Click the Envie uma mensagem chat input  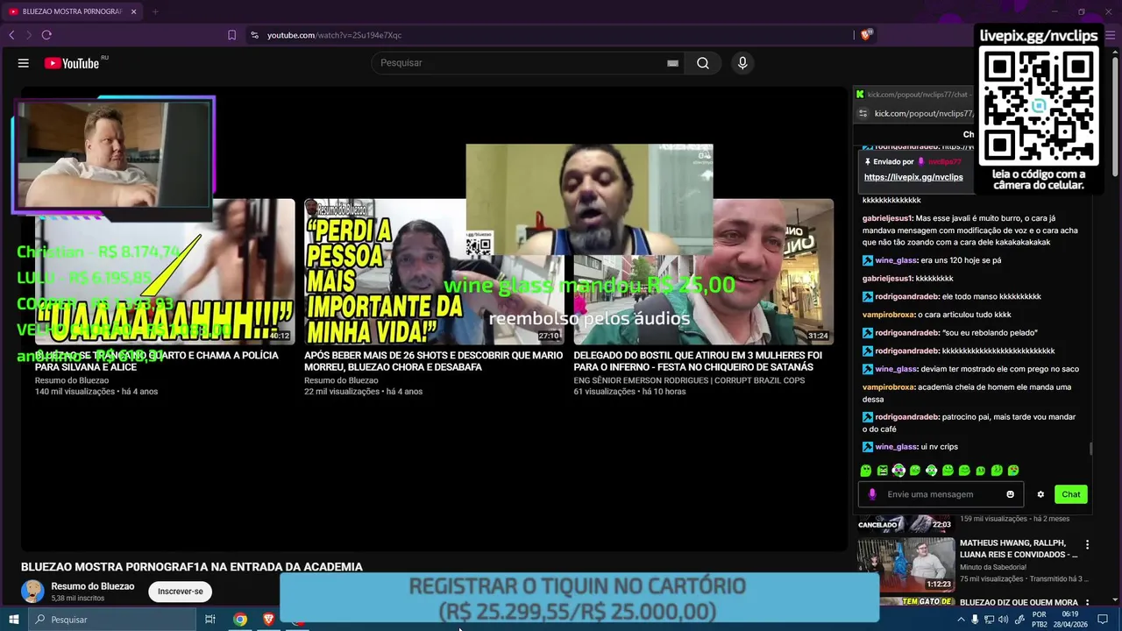click(x=942, y=494)
